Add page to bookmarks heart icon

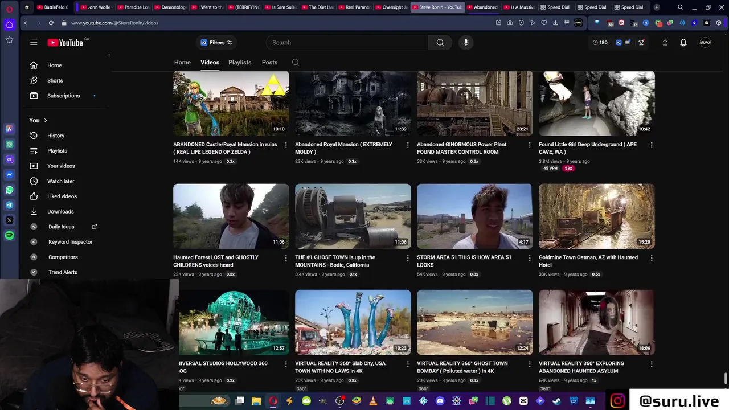pos(544,23)
